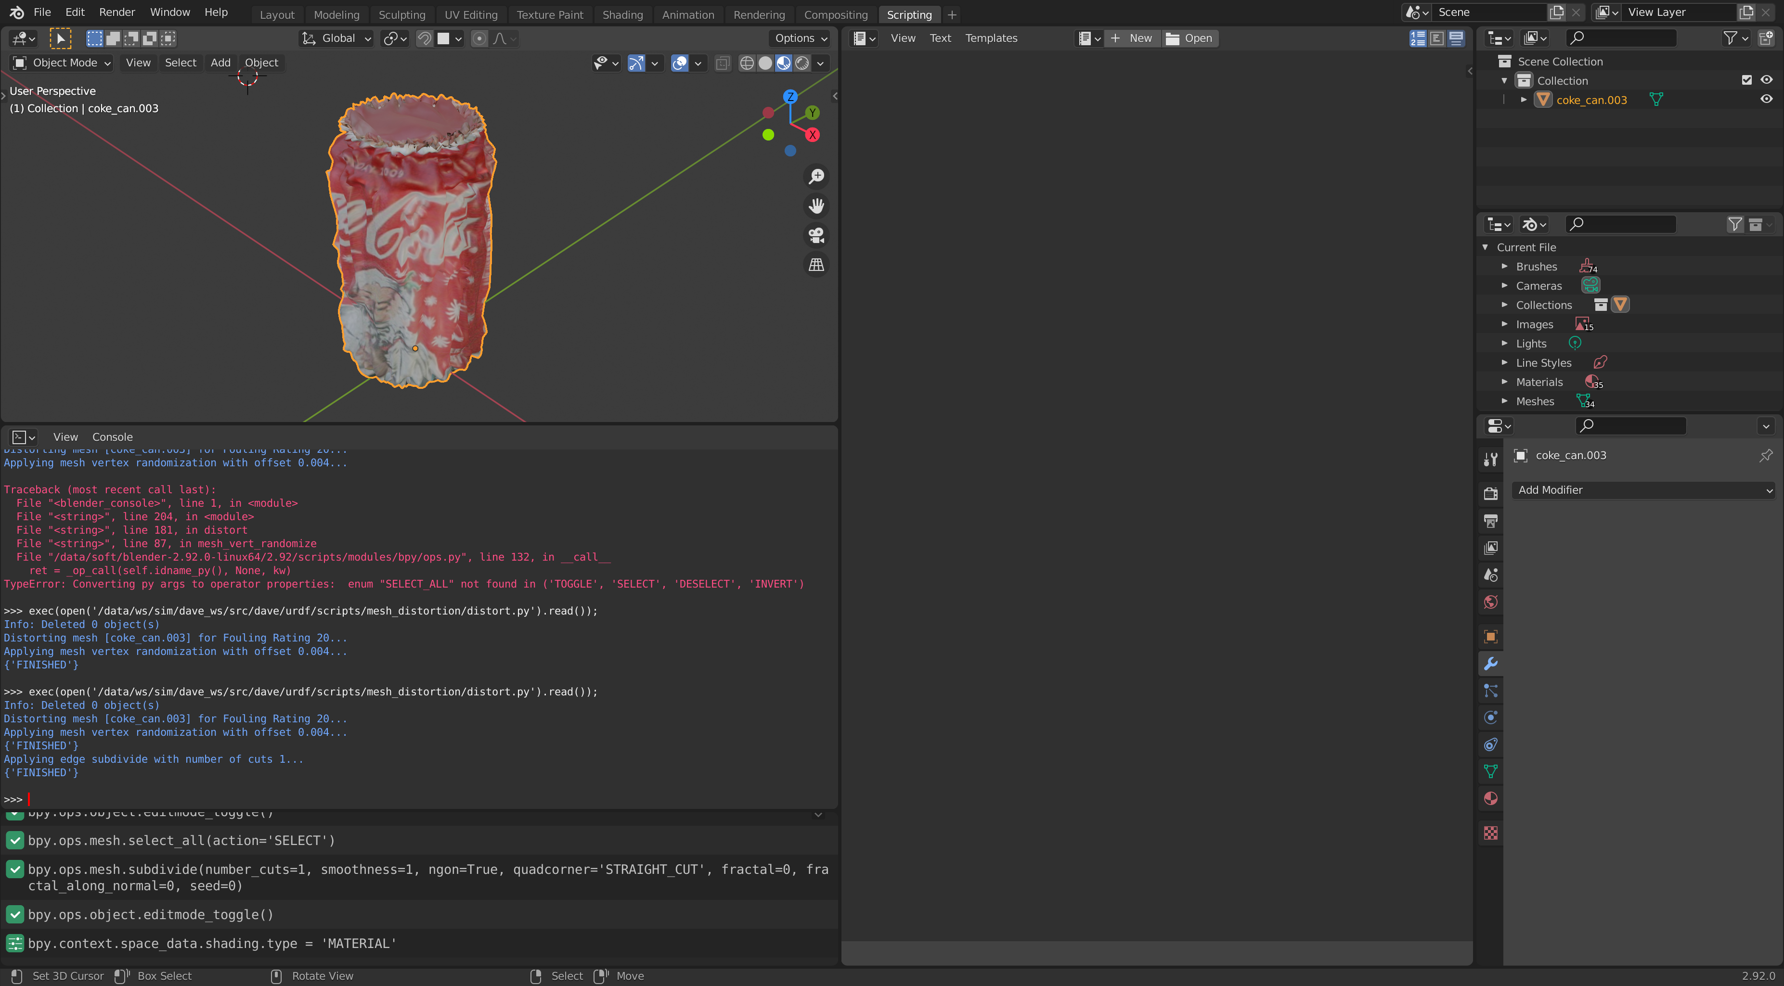Open the Material properties tab (red sphere)
Viewport: 1784px width, 986px height.
(x=1490, y=798)
